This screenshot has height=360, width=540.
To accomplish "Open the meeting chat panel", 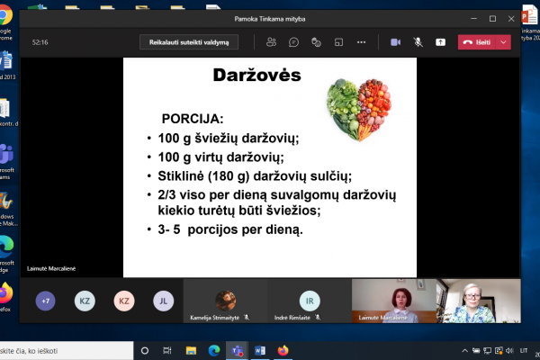I will [293, 42].
